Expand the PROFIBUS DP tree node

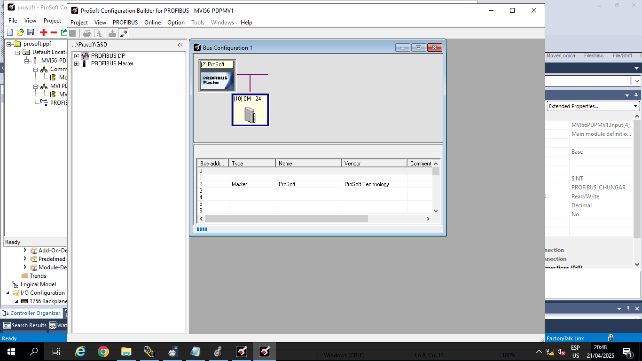(x=76, y=56)
